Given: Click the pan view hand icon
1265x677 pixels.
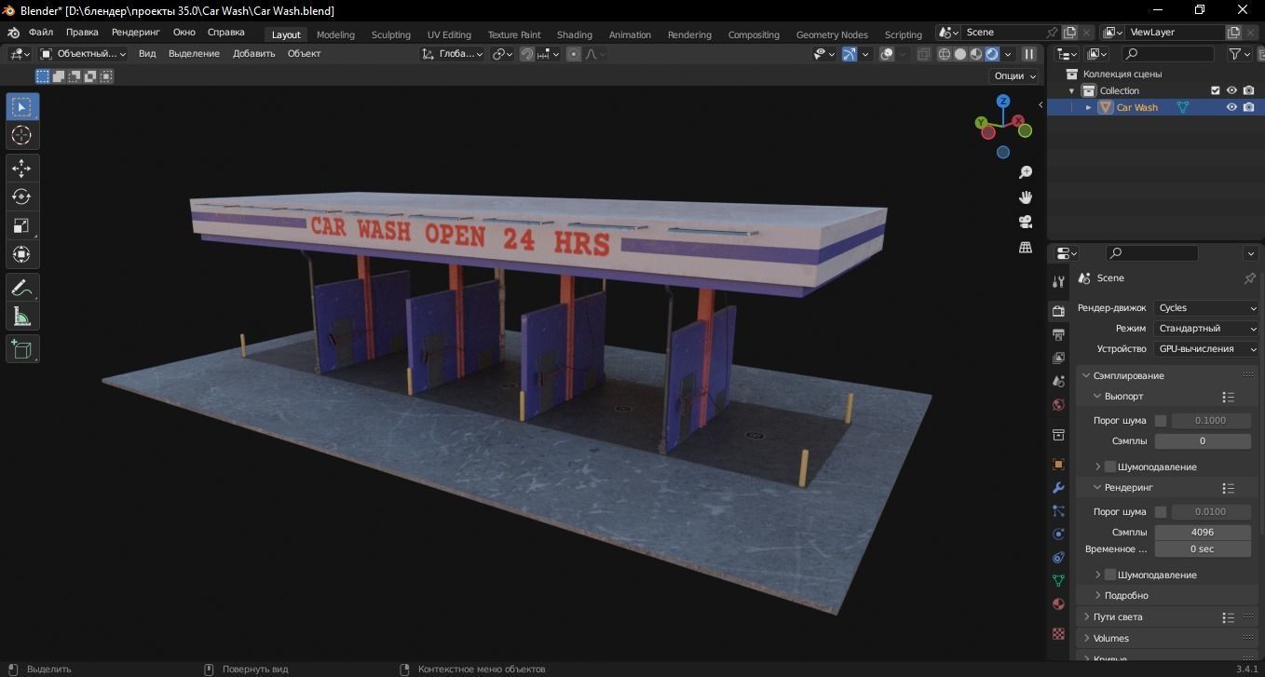Looking at the screenshot, I should [1026, 197].
